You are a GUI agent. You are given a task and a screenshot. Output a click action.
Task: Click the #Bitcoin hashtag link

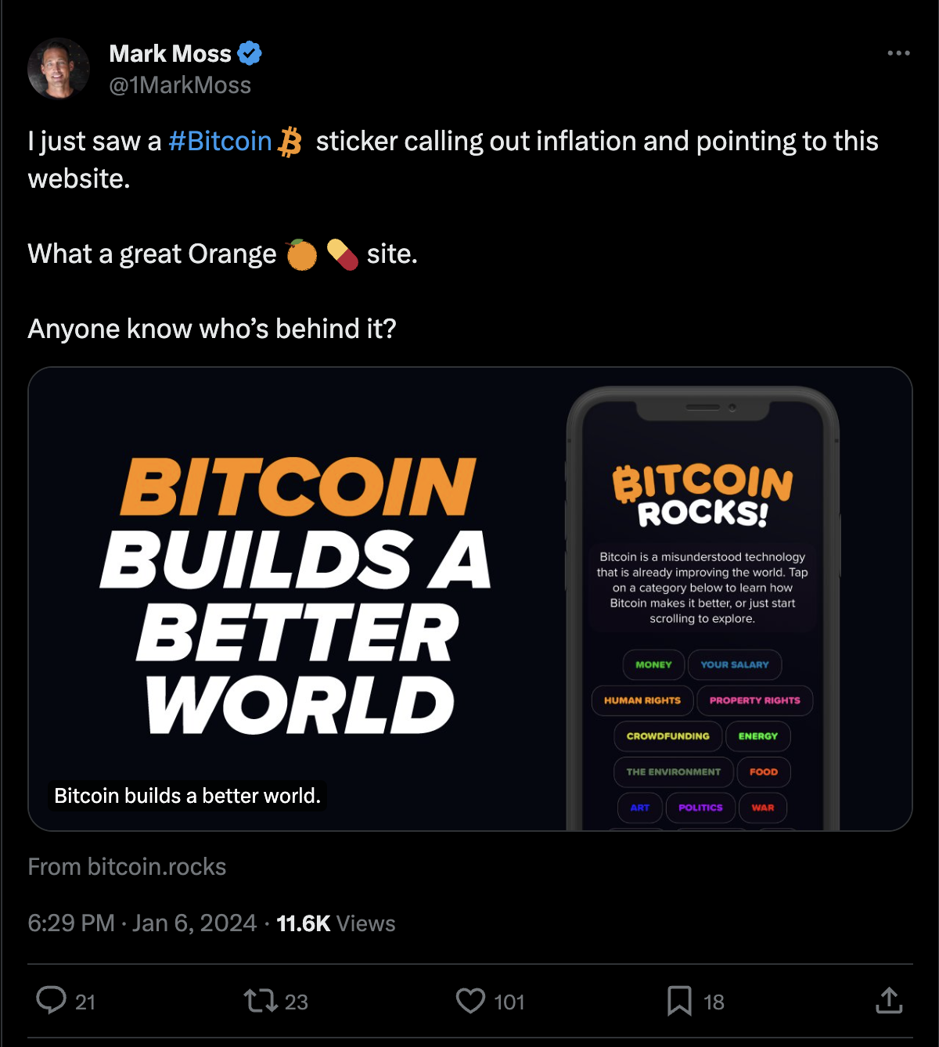point(220,142)
